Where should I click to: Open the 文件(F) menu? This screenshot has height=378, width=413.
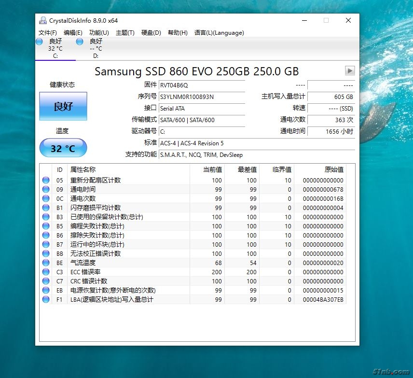tap(48, 33)
